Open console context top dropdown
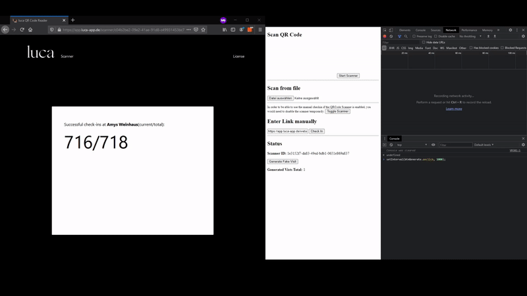This screenshot has width=527, height=296. pos(412,145)
